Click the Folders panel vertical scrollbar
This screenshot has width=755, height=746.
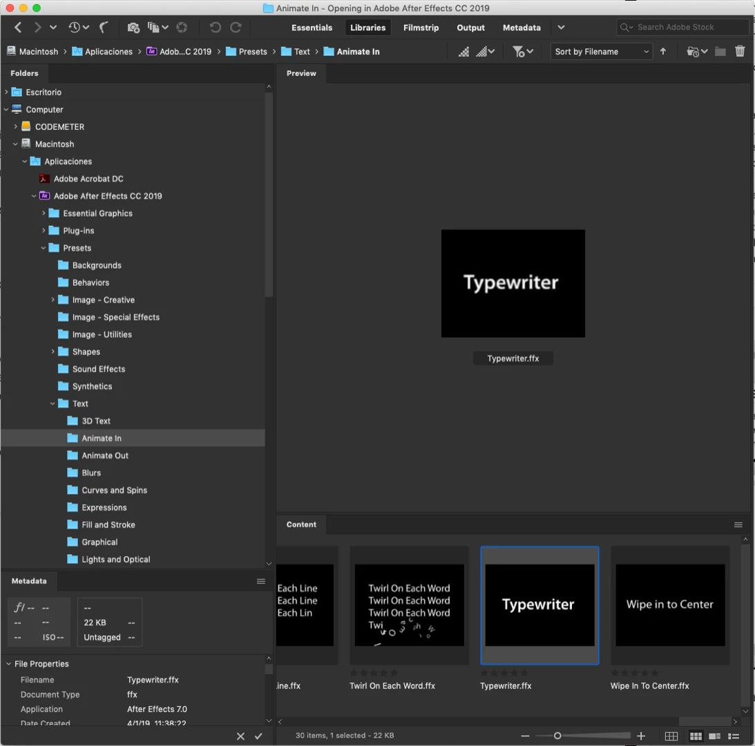(269, 195)
